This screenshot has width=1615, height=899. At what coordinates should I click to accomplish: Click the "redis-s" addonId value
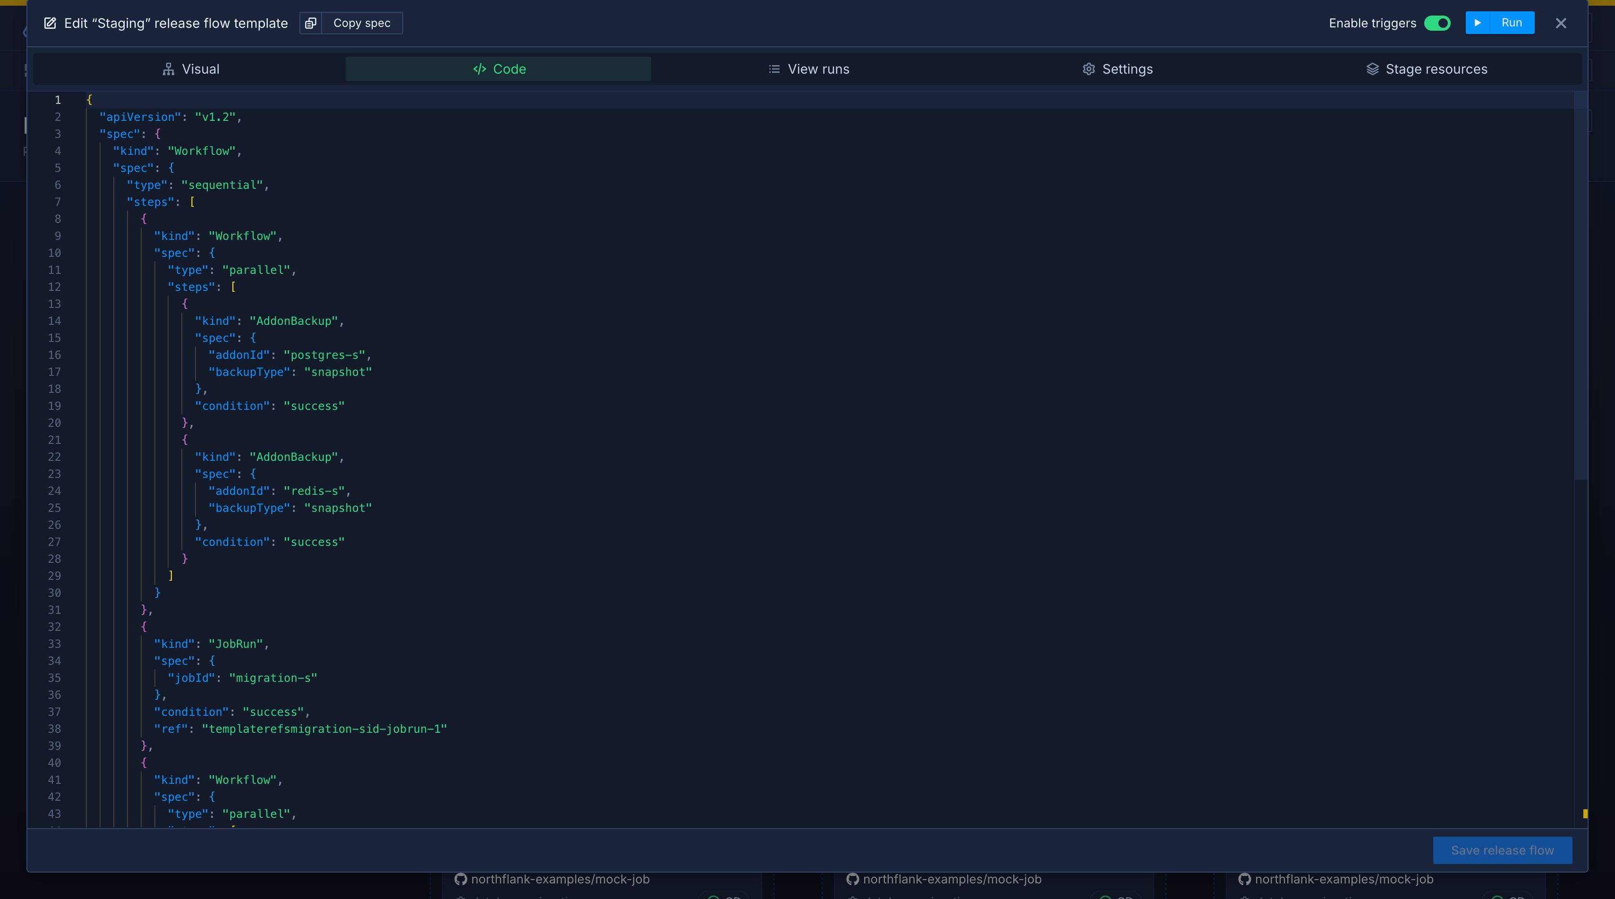[314, 491]
